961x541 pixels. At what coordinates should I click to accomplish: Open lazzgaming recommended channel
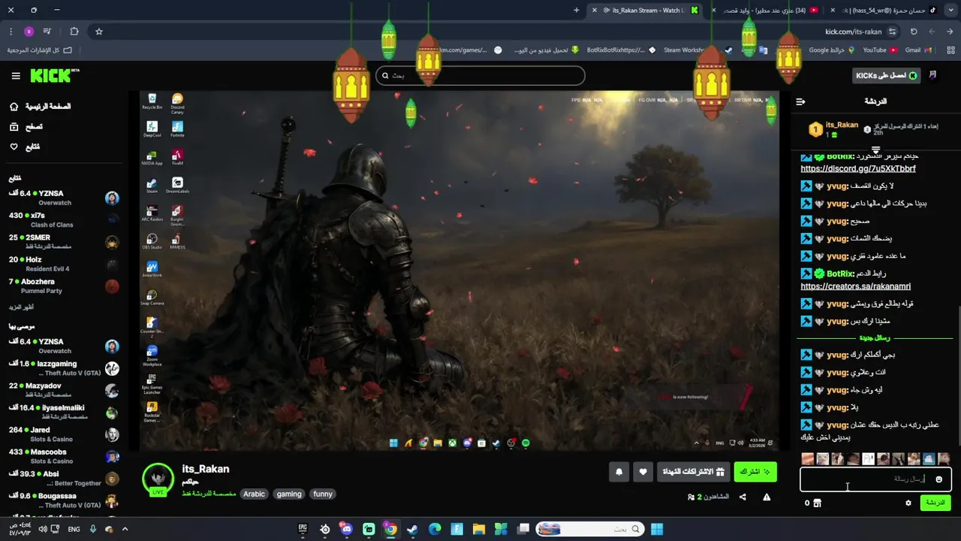coord(64,368)
